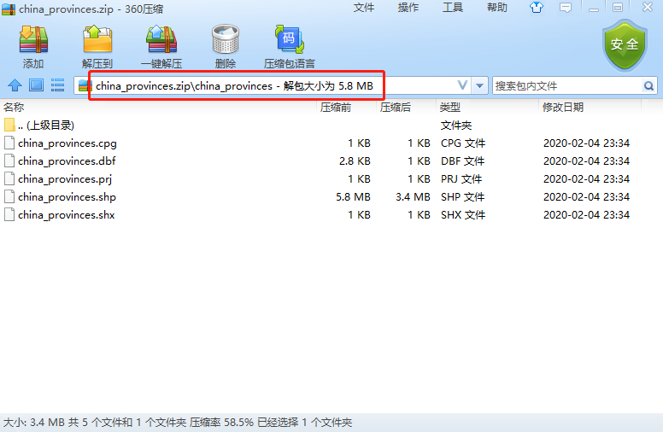Click the feedback speech bubble icon

pos(566,8)
